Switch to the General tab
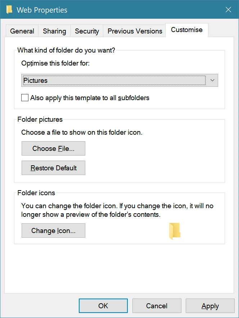 (x=22, y=31)
